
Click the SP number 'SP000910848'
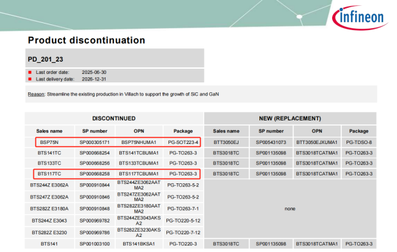pyautogui.click(x=95, y=209)
